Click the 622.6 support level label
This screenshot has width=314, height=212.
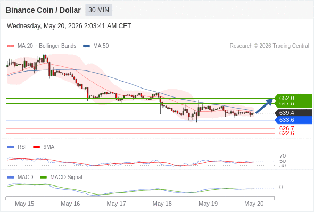point(286,133)
